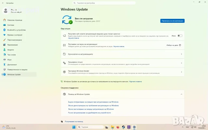Click the pause icon for pausing updates
Viewport: 208px width, 130px height.
[x=64, y=45]
